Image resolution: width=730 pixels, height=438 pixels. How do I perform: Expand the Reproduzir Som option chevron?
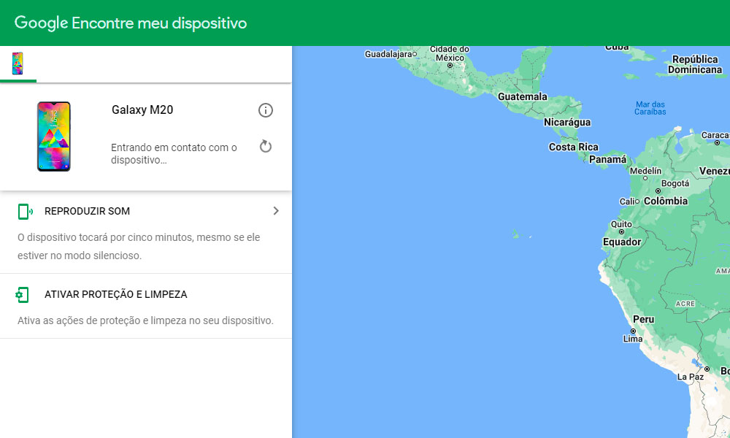[x=276, y=210]
